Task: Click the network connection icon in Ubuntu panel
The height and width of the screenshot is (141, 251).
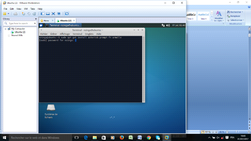Action: (163, 25)
